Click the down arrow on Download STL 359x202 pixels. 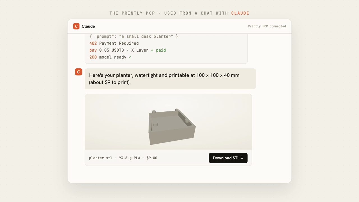tap(242, 158)
